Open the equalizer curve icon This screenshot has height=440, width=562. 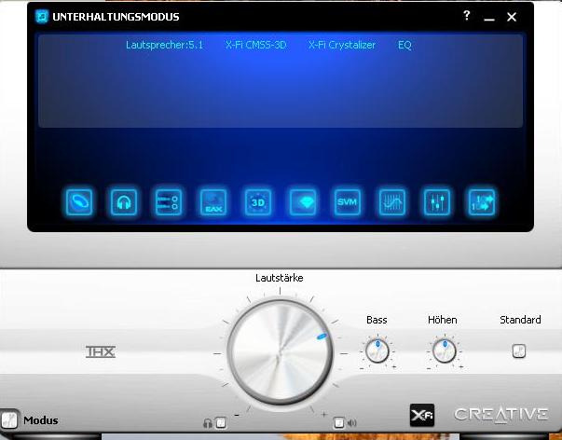click(392, 202)
